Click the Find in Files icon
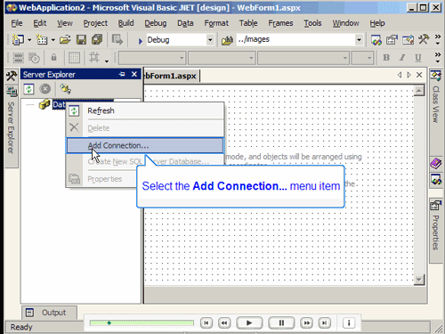445x334 pixels. coord(227,40)
